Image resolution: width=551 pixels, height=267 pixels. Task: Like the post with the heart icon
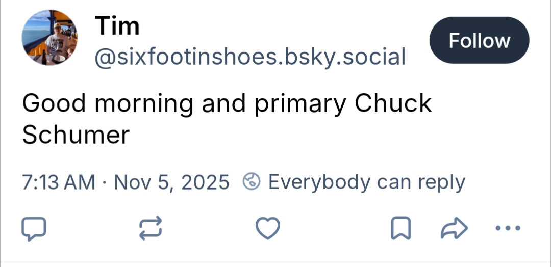pos(268,228)
